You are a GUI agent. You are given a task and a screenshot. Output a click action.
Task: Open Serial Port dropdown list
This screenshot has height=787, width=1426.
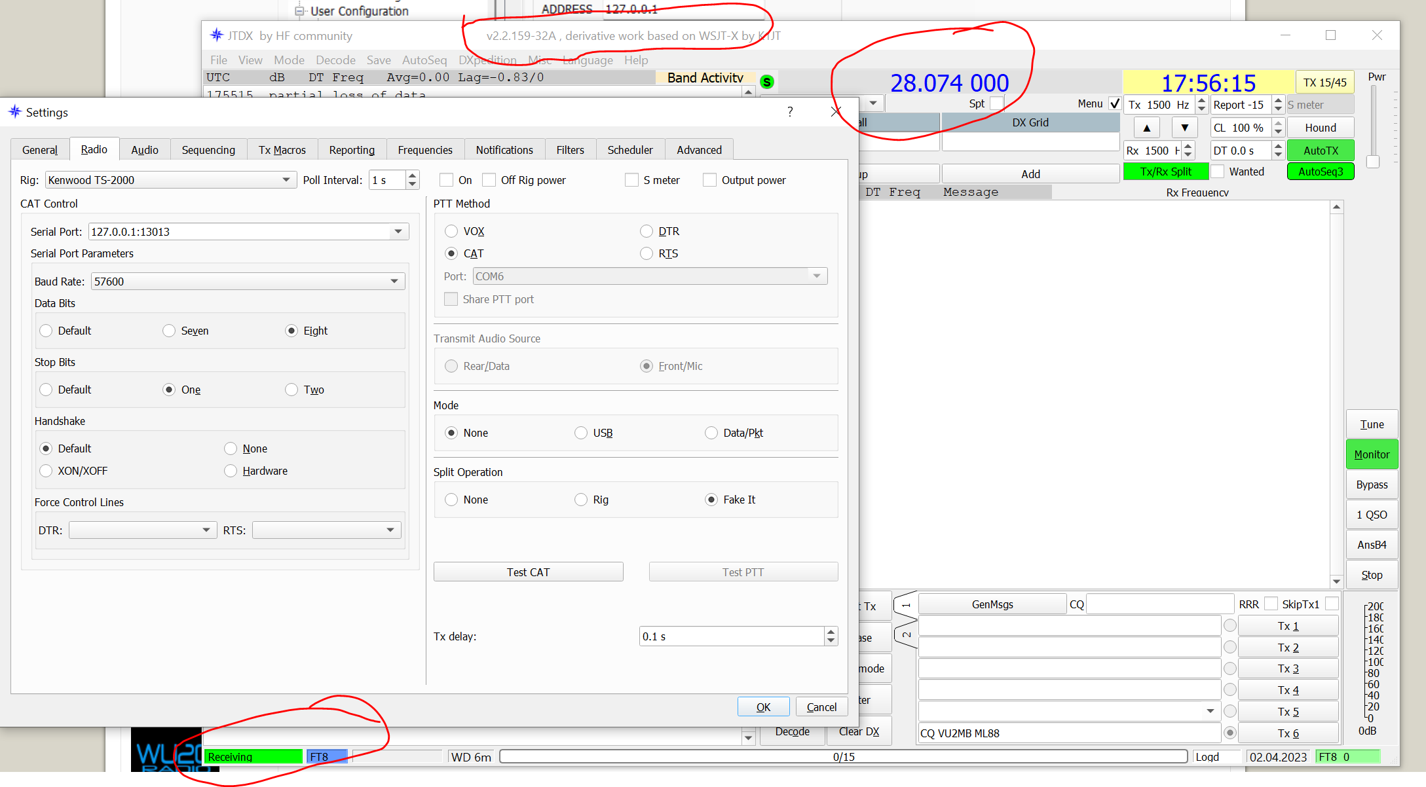coord(398,232)
